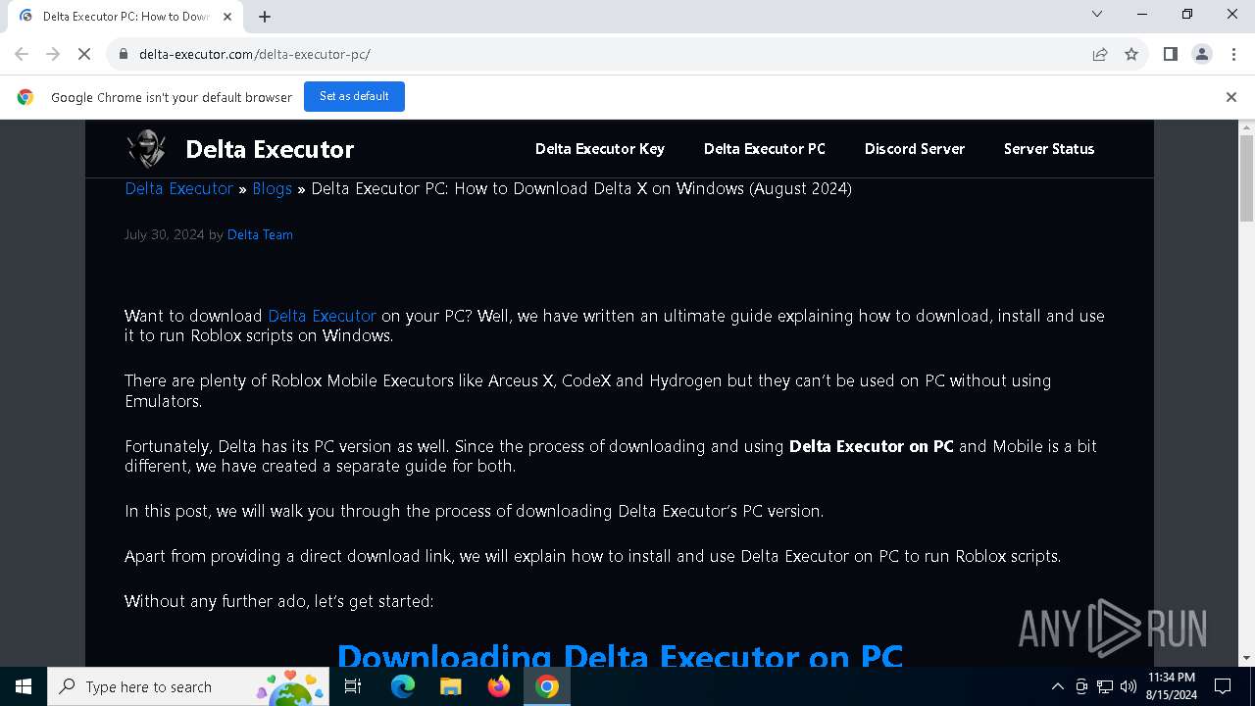The height and width of the screenshot is (706, 1255).
Task: Open Delta Executor PC menu item
Action: point(765,149)
